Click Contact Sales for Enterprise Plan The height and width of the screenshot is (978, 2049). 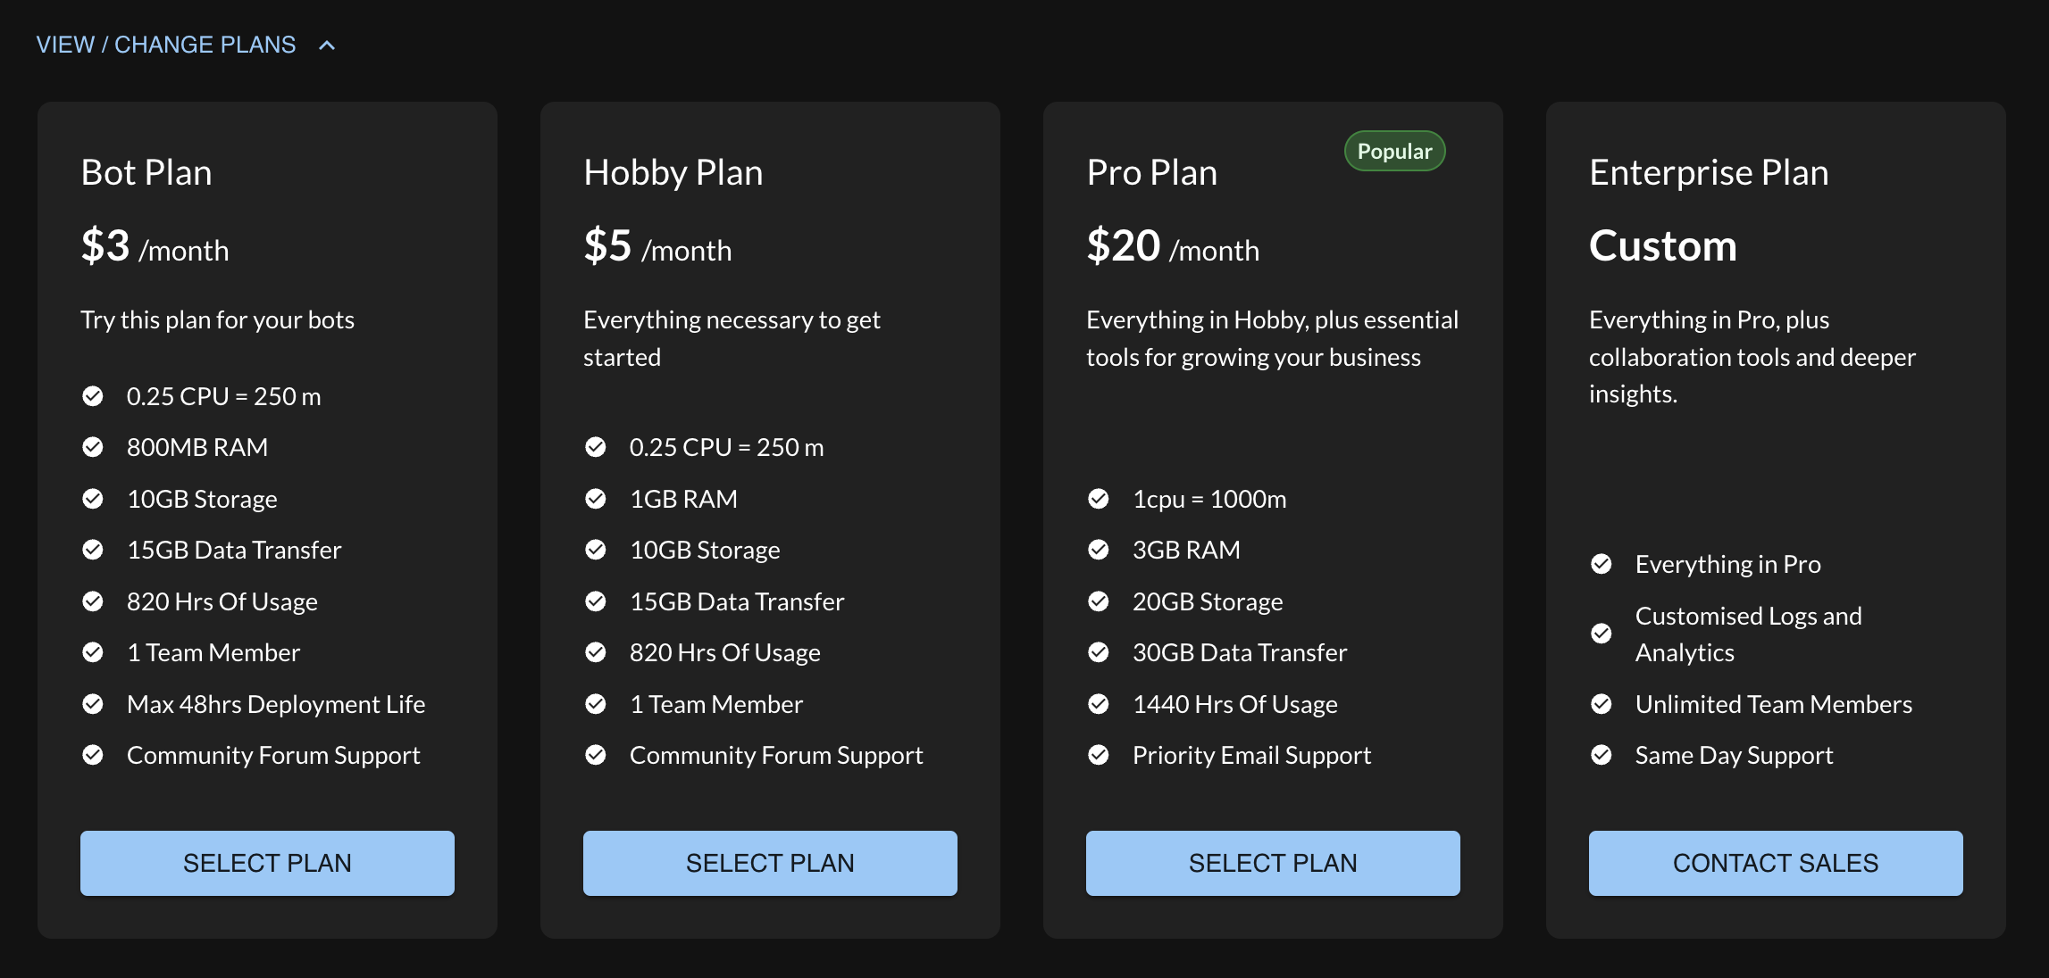[1776, 863]
